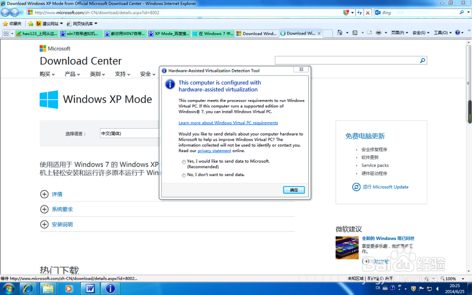Click the Refresh icon in address bar
This screenshot has height=295, width=472.
[359, 13]
